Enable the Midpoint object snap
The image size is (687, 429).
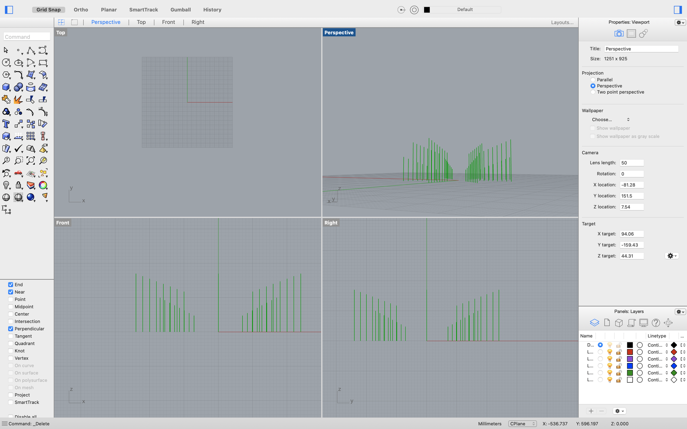click(x=11, y=307)
